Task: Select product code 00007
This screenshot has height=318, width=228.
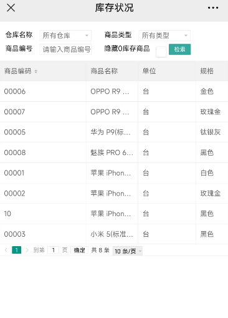Action: pos(14,112)
